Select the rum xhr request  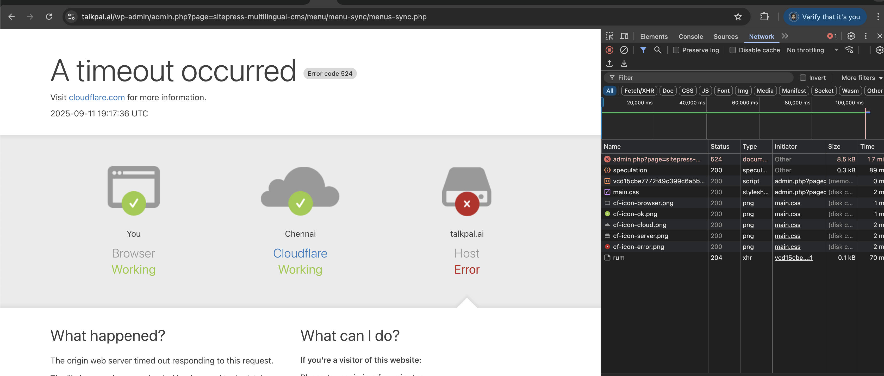tap(743, 258)
